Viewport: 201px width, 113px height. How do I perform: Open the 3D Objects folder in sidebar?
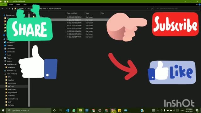(x=11, y=42)
